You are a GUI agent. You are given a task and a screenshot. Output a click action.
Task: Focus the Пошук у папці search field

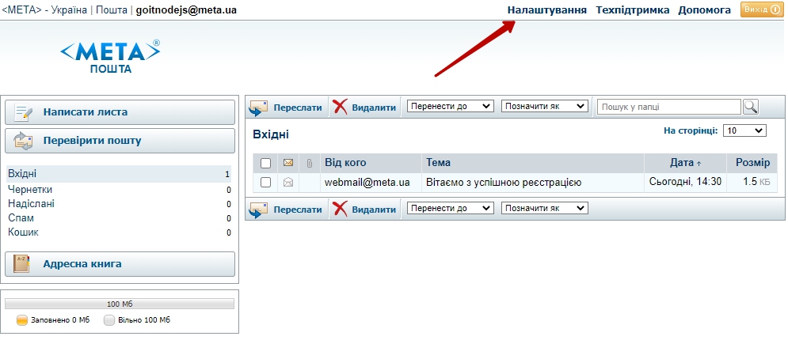tap(669, 107)
